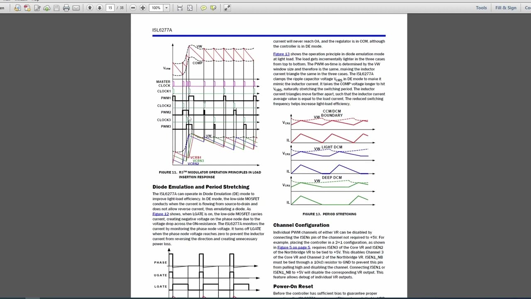Click the Channel Configuration heading

coord(301,225)
